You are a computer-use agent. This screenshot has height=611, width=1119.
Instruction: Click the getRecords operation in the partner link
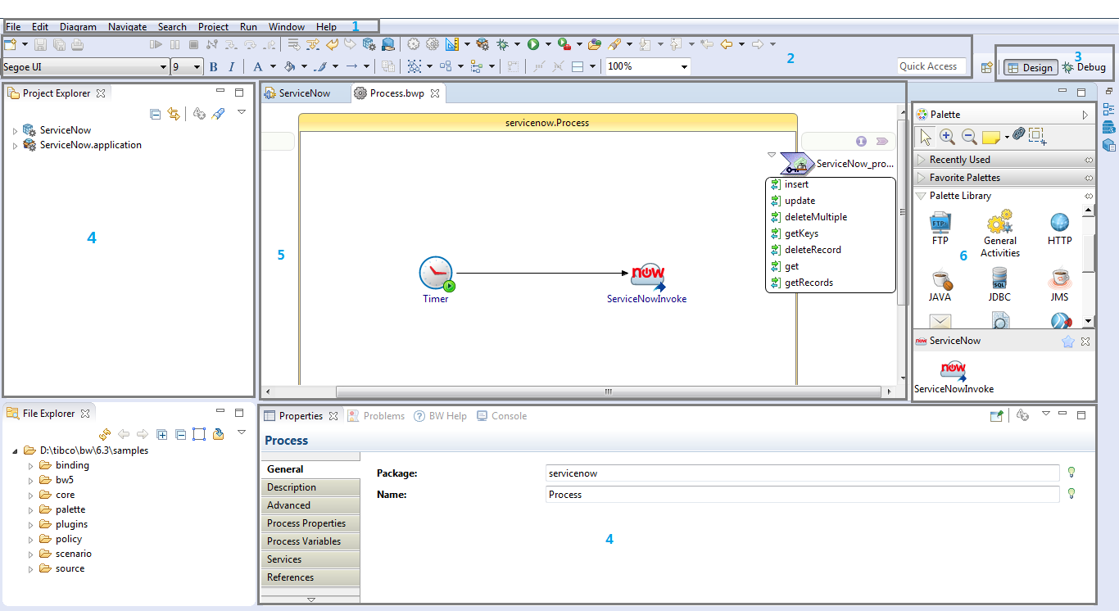tap(809, 283)
